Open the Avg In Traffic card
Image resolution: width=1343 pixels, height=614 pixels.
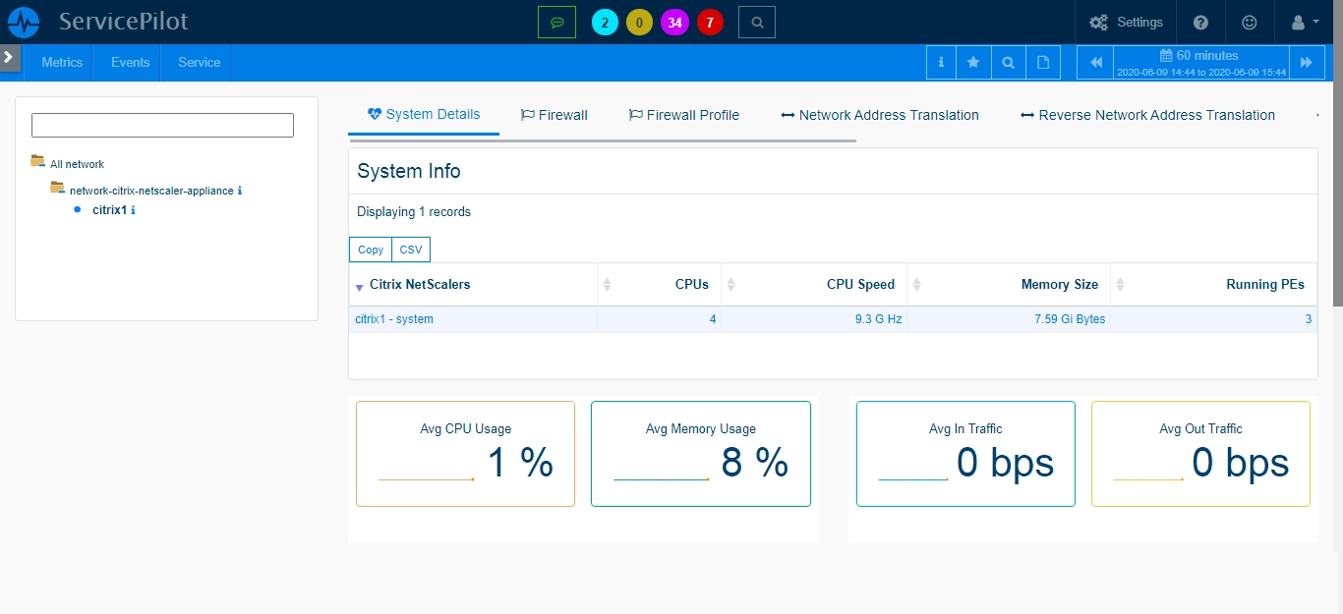pos(965,454)
